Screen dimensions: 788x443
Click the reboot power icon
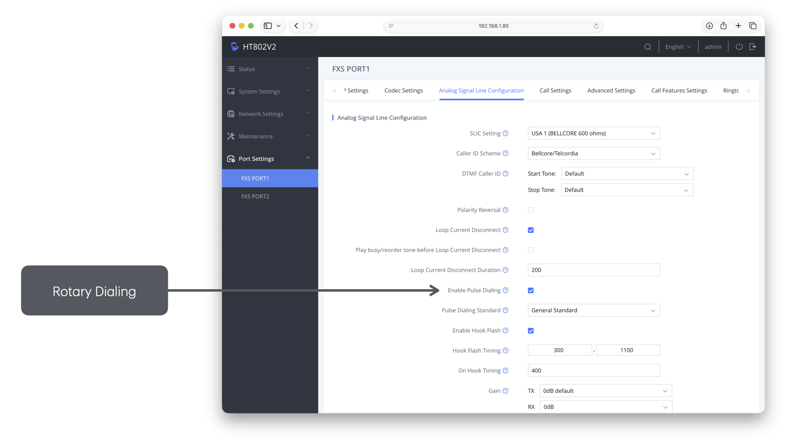click(x=739, y=47)
